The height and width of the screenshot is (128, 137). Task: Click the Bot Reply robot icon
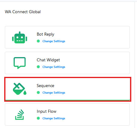tap(20, 37)
